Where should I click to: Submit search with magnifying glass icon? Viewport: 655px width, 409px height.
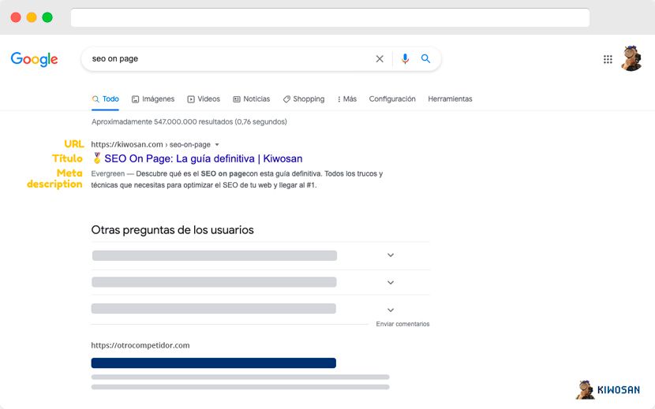point(425,59)
